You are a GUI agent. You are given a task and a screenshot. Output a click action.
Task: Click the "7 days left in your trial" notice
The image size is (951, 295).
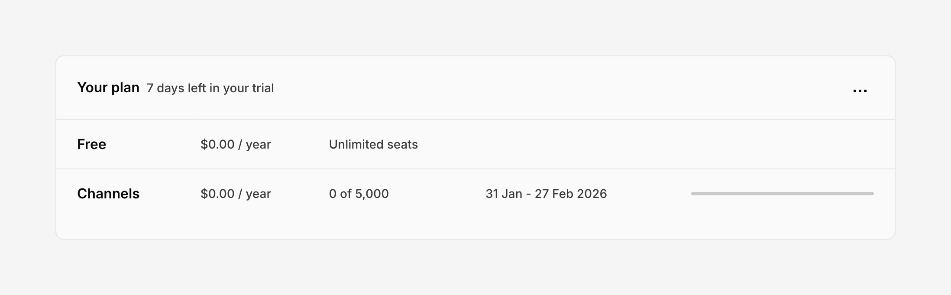tap(210, 88)
